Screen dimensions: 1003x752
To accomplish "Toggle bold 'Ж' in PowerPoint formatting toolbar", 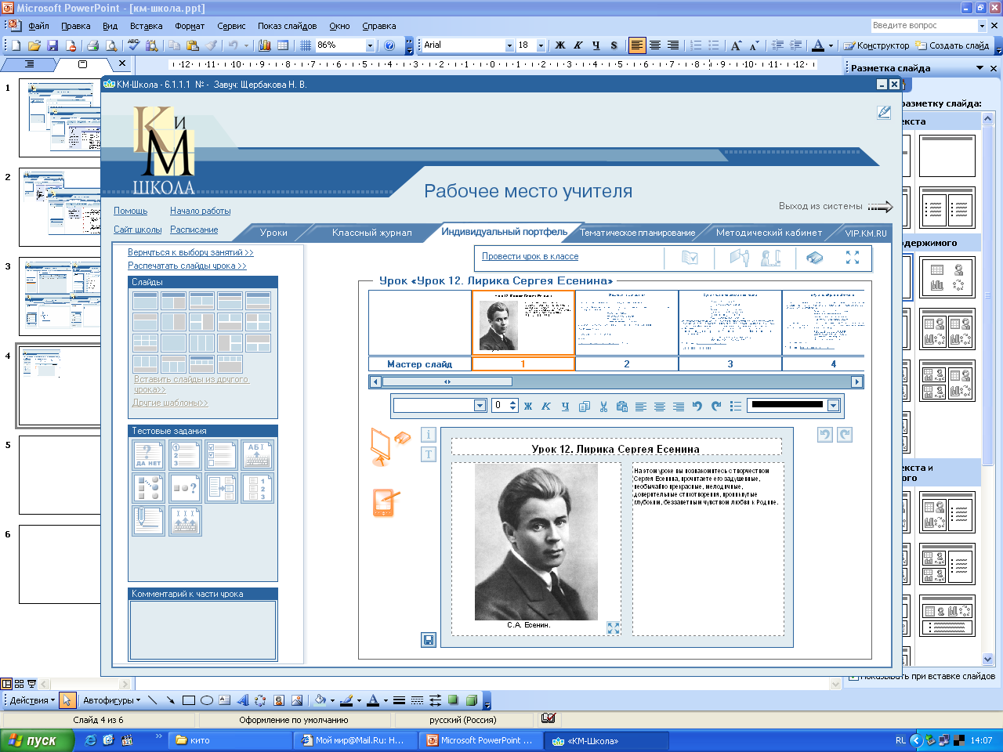I will (x=559, y=45).
